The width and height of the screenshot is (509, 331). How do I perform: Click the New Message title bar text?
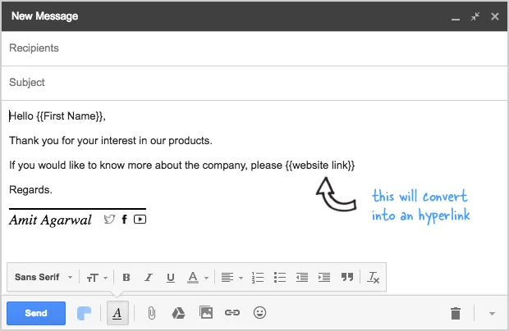click(x=45, y=16)
